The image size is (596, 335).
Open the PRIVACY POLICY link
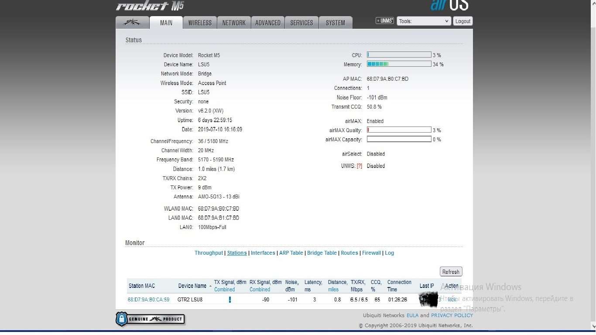click(452, 315)
